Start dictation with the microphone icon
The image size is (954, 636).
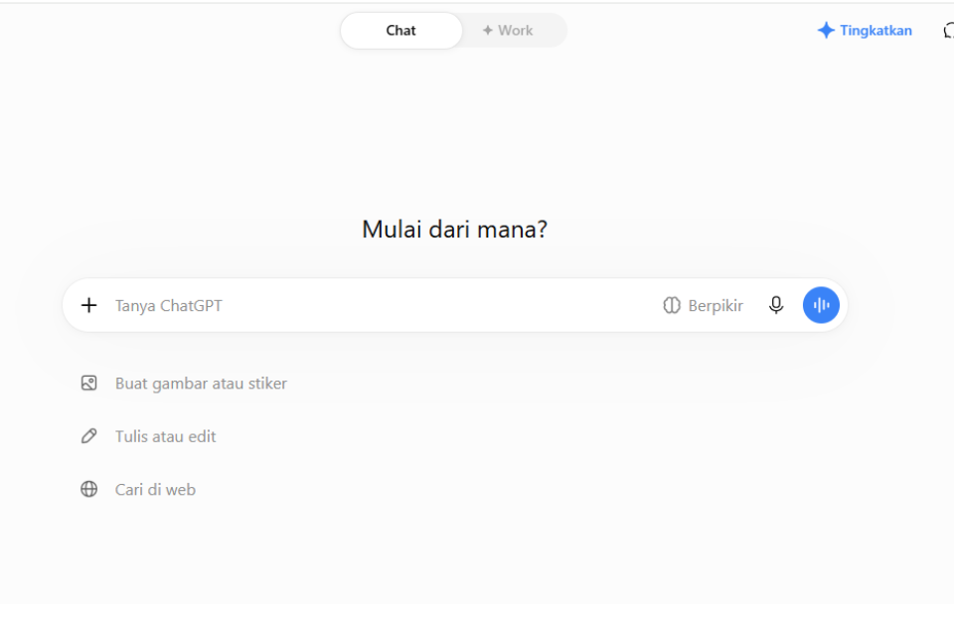[776, 305]
